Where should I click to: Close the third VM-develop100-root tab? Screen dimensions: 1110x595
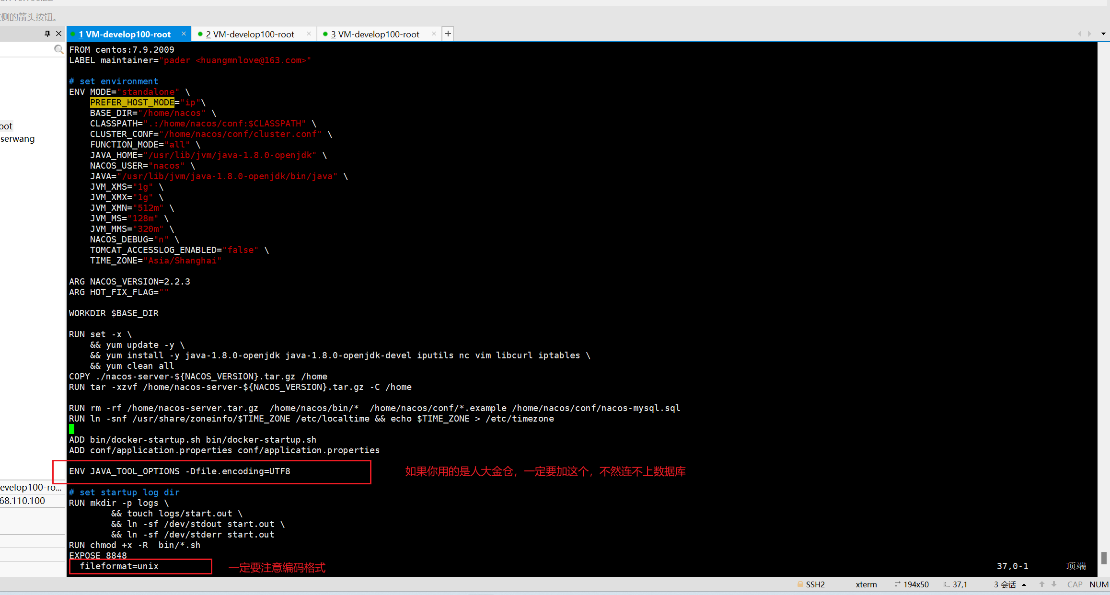(434, 34)
